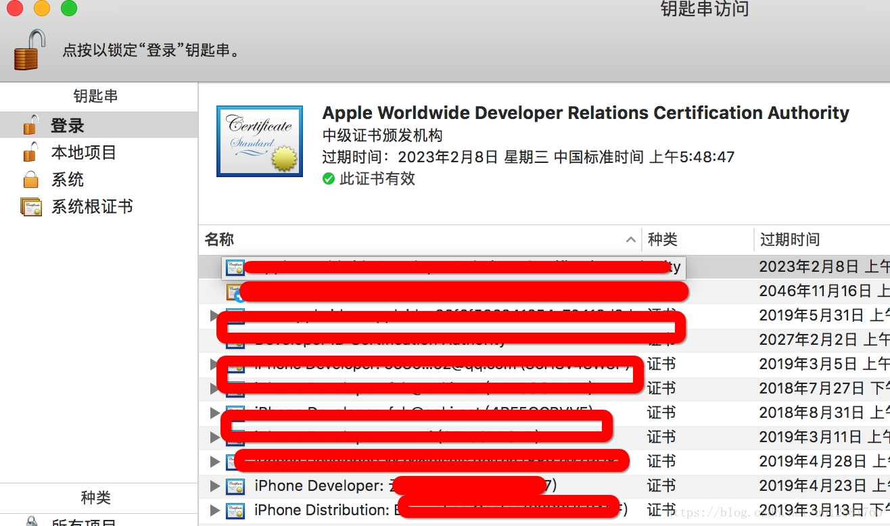Click the 钥匙串 sidebar section header
This screenshot has height=526, width=890.
point(95,96)
